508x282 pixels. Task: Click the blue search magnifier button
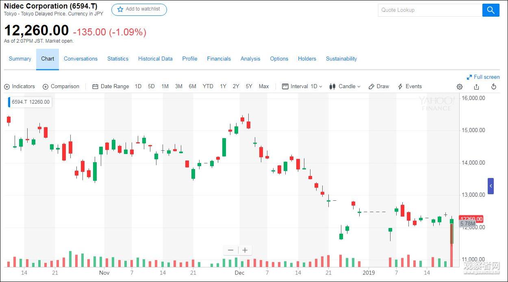[x=491, y=10]
